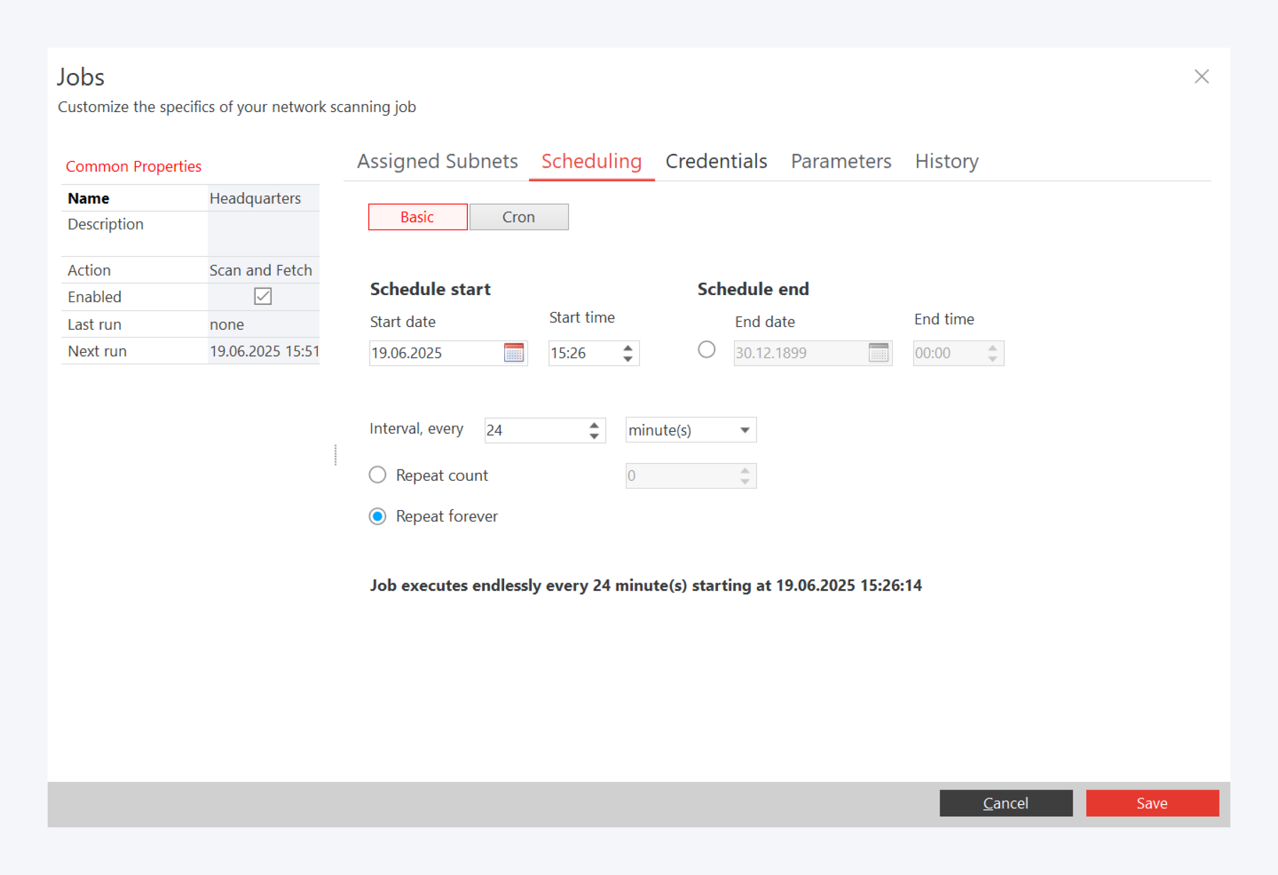Image resolution: width=1278 pixels, height=875 pixels.
Task: Click the Save button
Action: coord(1151,803)
